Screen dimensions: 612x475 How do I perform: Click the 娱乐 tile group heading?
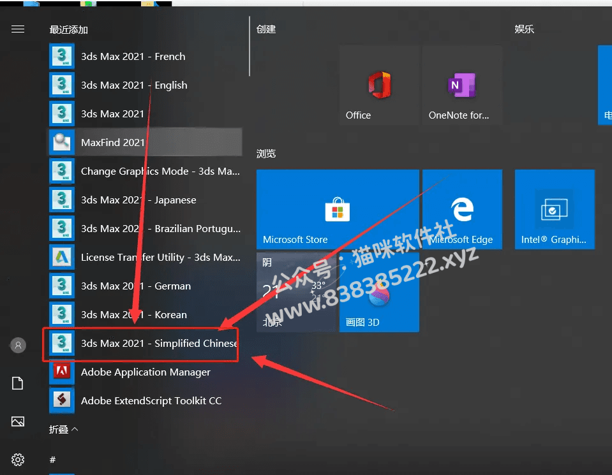pos(524,29)
